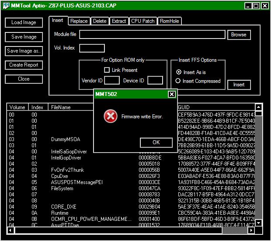Open the CPU Patch tab
Screen dimensions: 271x241
[x=143, y=21]
